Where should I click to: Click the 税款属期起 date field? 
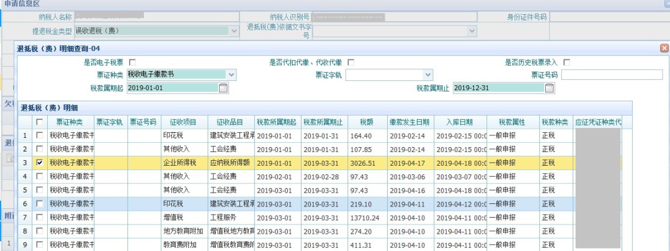[x=172, y=88]
